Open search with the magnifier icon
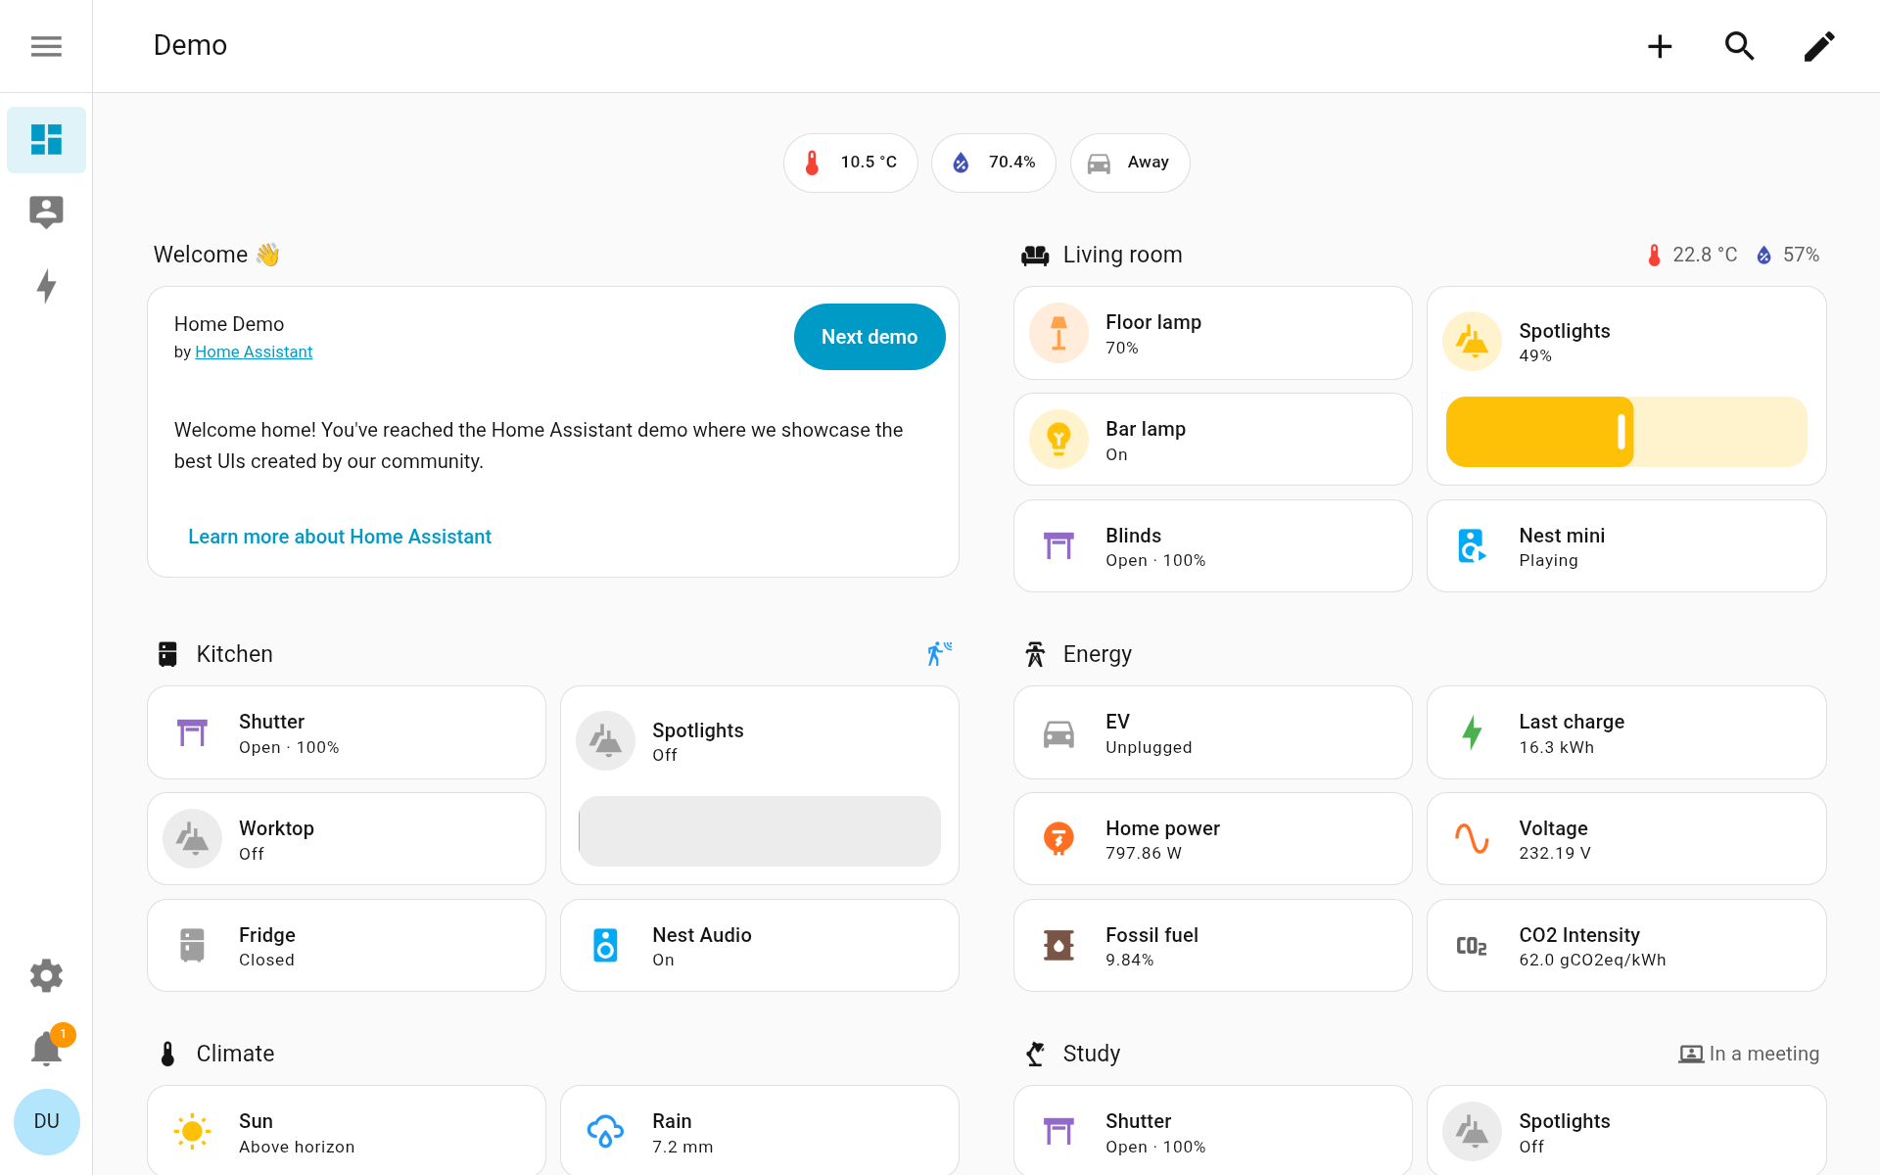Image resolution: width=1880 pixels, height=1175 pixels. pyautogui.click(x=1740, y=46)
